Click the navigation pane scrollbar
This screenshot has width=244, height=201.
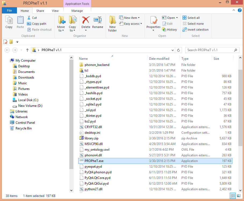[x=71, y=114]
